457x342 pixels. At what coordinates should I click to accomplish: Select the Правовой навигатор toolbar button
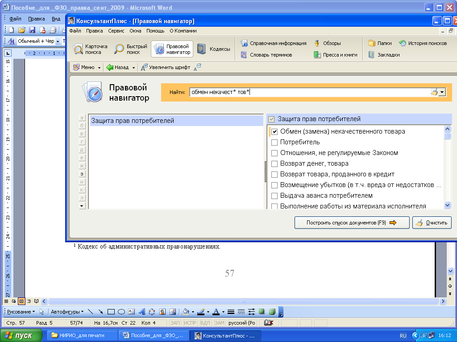click(x=172, y=49)
